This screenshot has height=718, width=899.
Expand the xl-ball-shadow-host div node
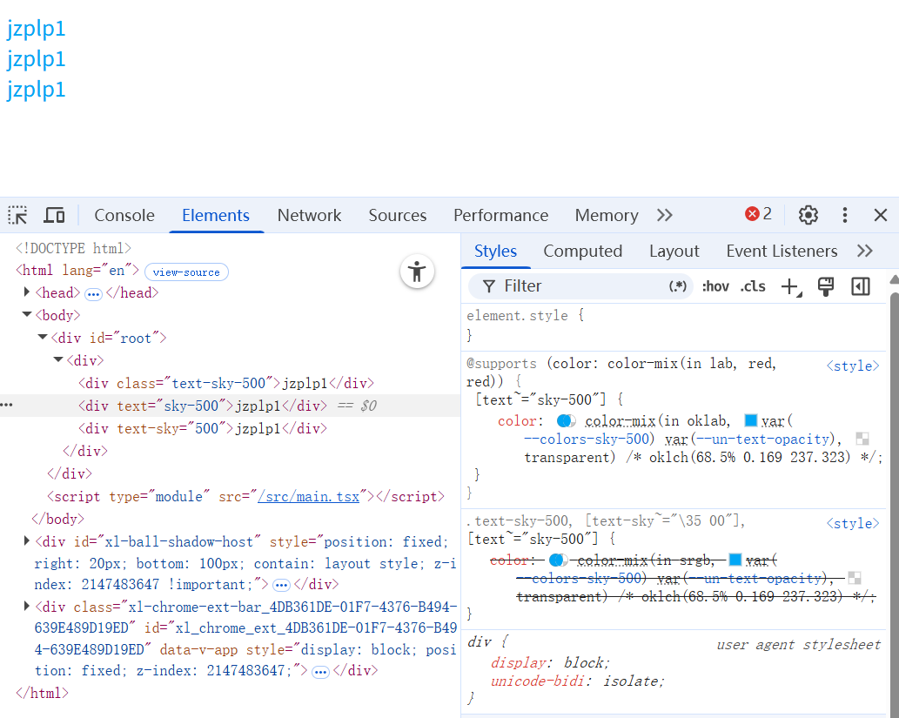(26, 540)
